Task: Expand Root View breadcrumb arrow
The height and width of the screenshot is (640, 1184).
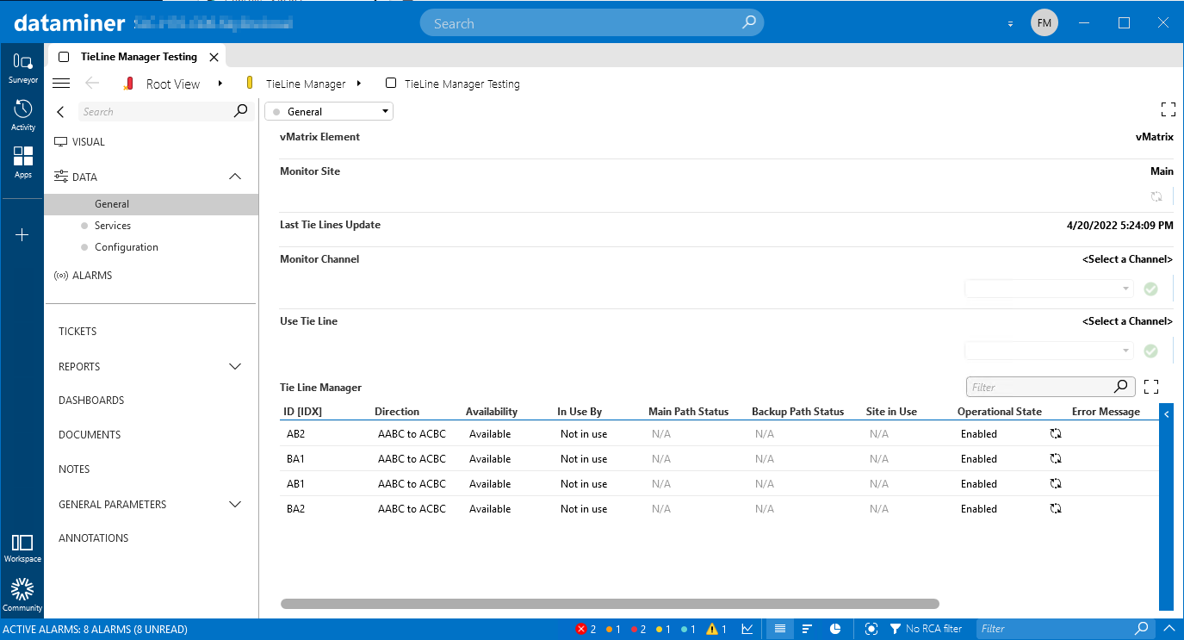Action: click(220, 84)
